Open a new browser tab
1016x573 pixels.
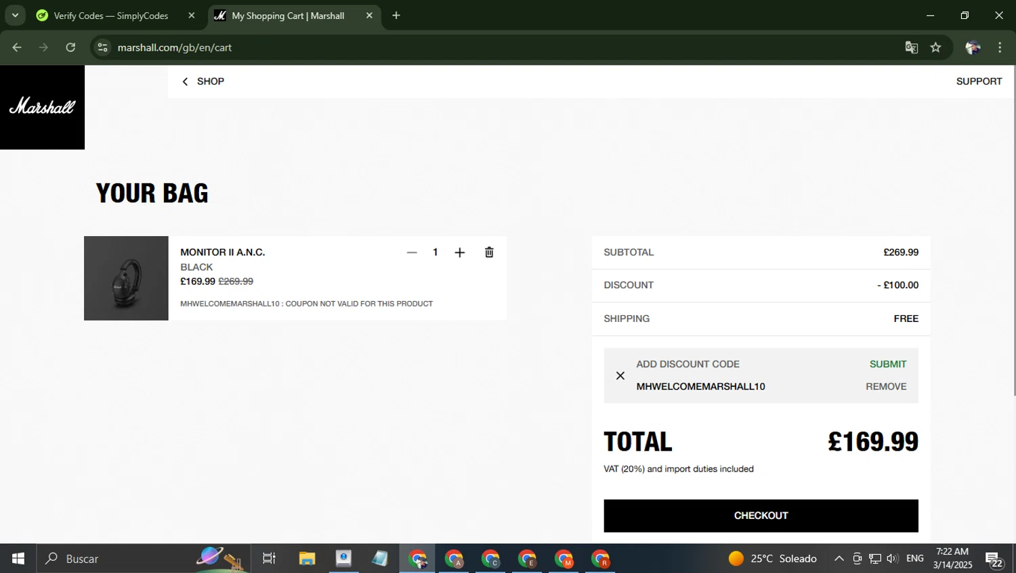pos(396,16)
